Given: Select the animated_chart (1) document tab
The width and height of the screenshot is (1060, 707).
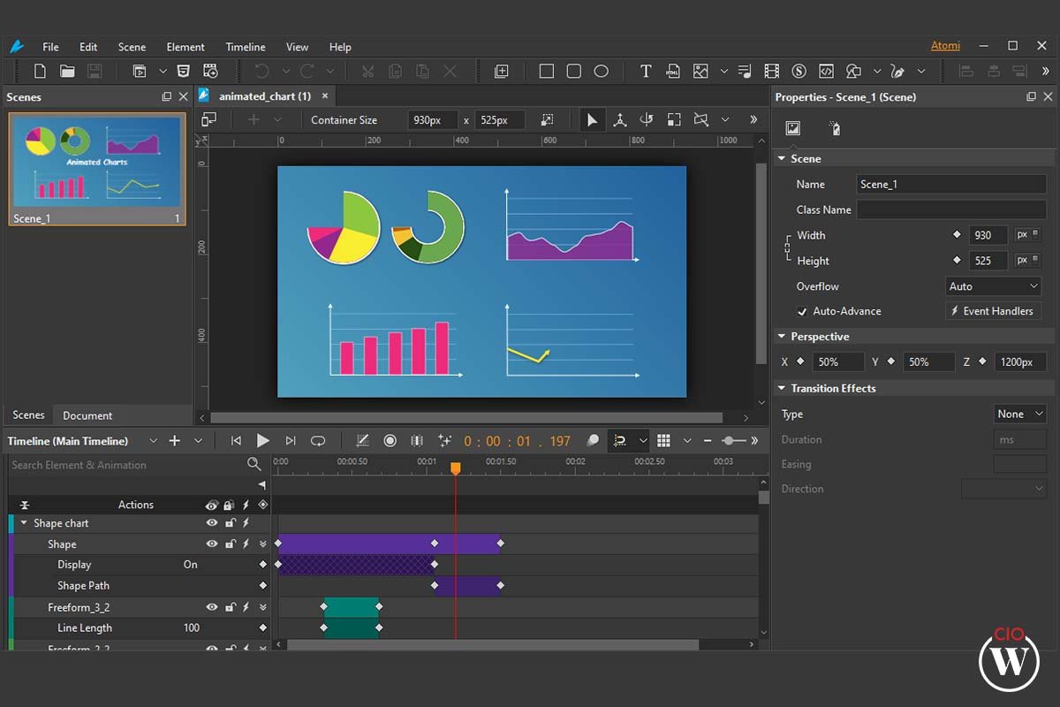Looking at the screenshot, I should 265,95.
